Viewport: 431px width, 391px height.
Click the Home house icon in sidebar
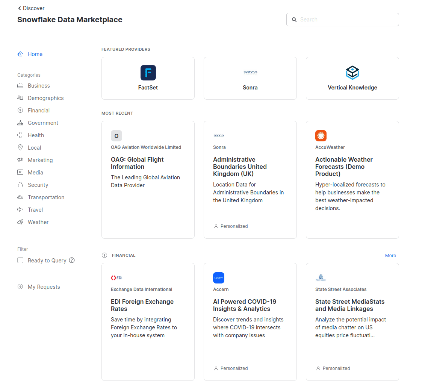(20, 54)
